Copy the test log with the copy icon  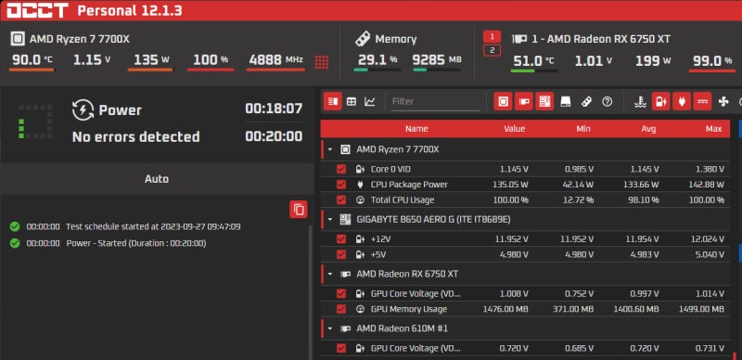pyautogui.click(x=299, y=210)
